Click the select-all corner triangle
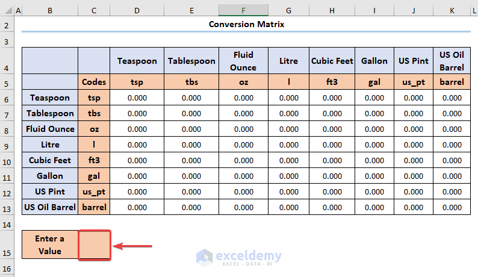 [7, 11]
